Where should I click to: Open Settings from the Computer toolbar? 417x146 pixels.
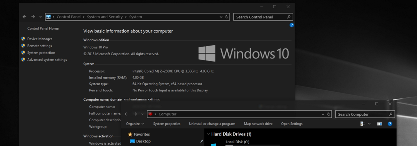coord(292,124)
